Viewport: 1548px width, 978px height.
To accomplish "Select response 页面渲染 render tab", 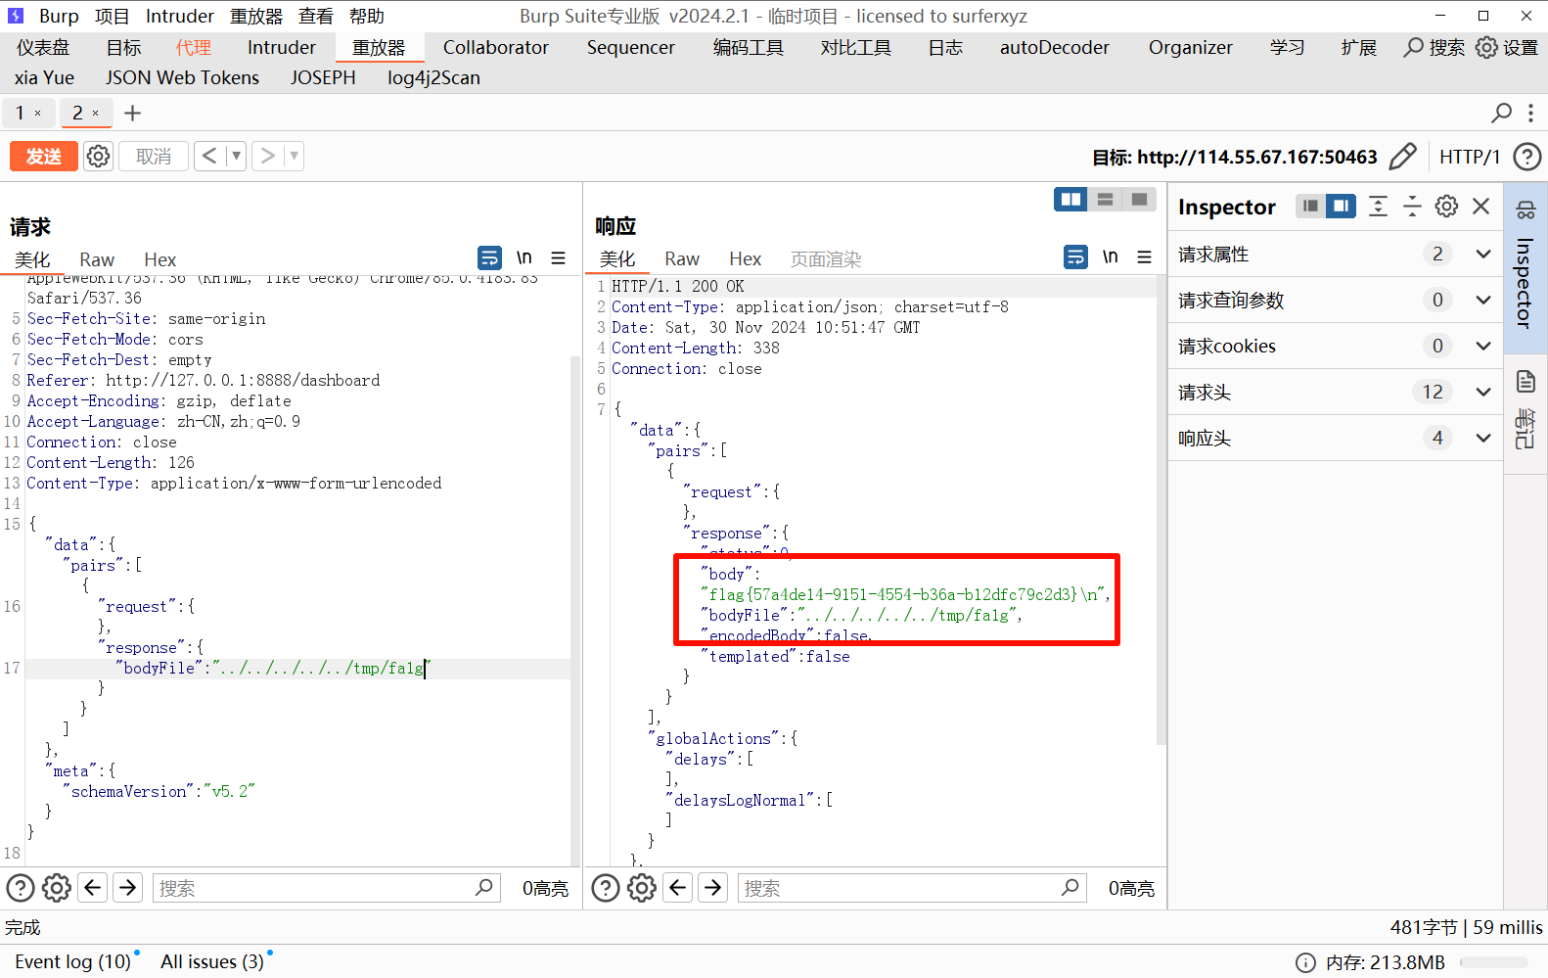I will (x=826, y=258).
